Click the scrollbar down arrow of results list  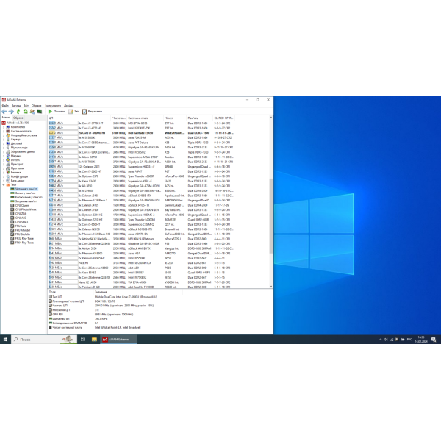click(271, 287)
